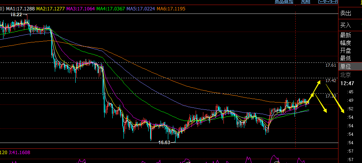Click the 最低 lowest price row
This screenshot has height=163, width=362.
click(x=350, y=58)
